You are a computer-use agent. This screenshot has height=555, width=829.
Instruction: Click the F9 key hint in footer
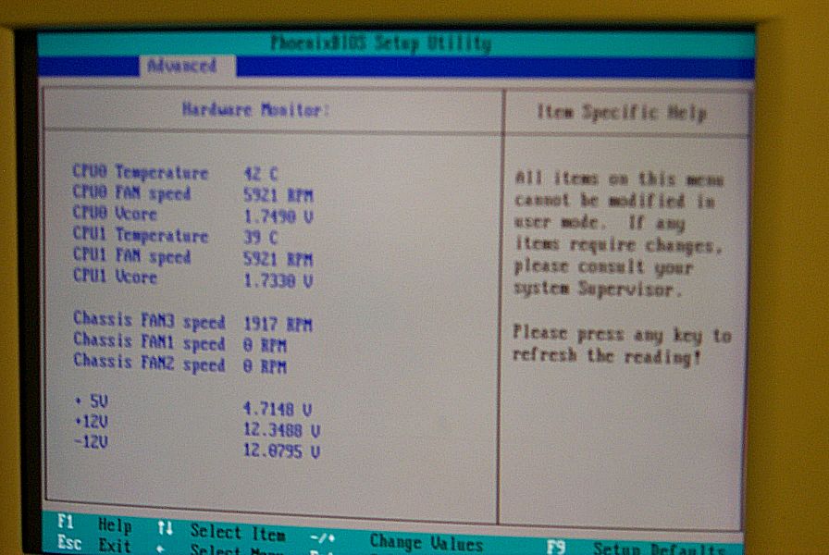(x=556, y=547)
